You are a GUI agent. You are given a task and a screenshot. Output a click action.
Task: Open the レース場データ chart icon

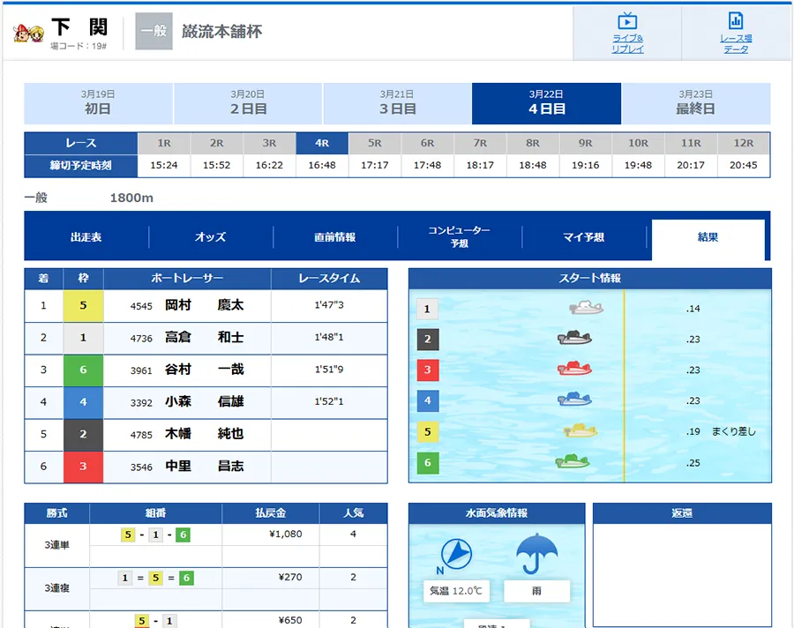[735, 22]
